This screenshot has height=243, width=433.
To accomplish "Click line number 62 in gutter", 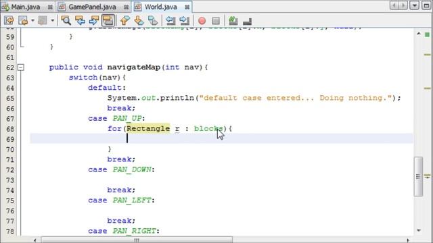I will click(x=10, y=67).
